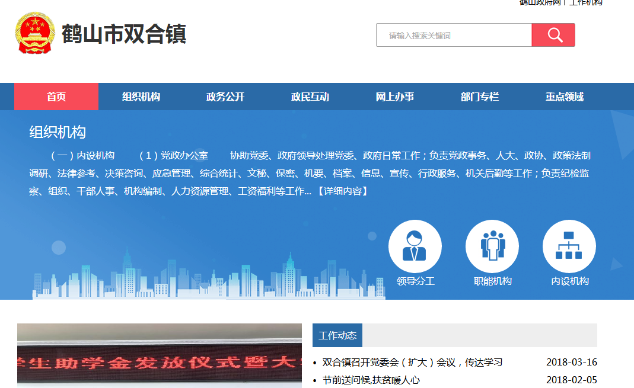This screenshot has width=634, height=388.
Task: Open 领导分工 via the person icon
Action: (415, 246)
